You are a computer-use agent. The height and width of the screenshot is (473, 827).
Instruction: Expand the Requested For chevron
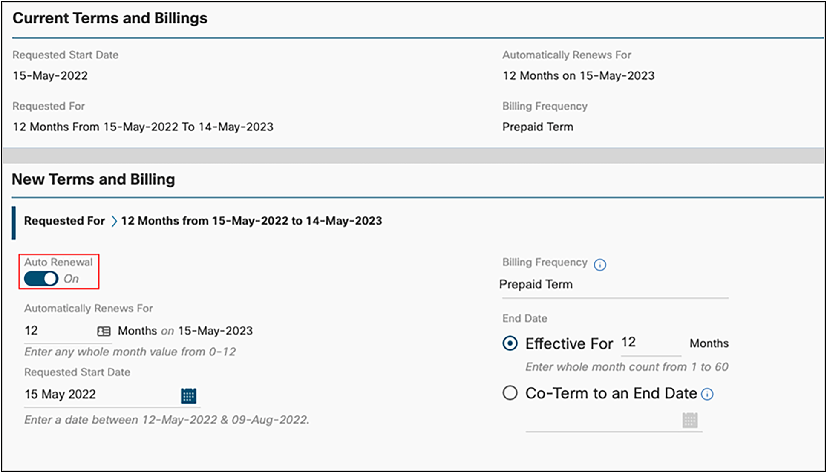tap(114, 221)
